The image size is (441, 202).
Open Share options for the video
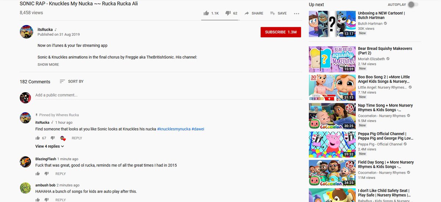(x=254, y=13)
